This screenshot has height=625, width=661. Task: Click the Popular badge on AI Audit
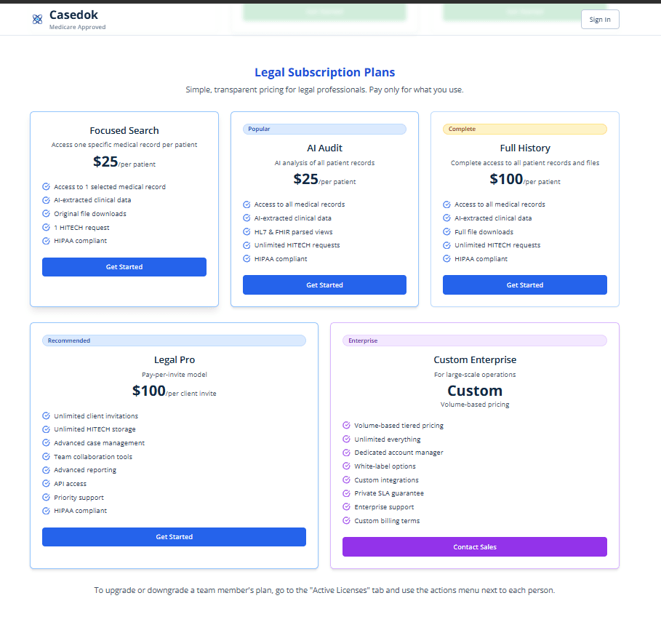324,129
